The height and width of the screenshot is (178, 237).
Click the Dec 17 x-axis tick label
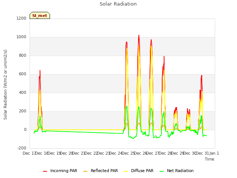tap(29, 153)
